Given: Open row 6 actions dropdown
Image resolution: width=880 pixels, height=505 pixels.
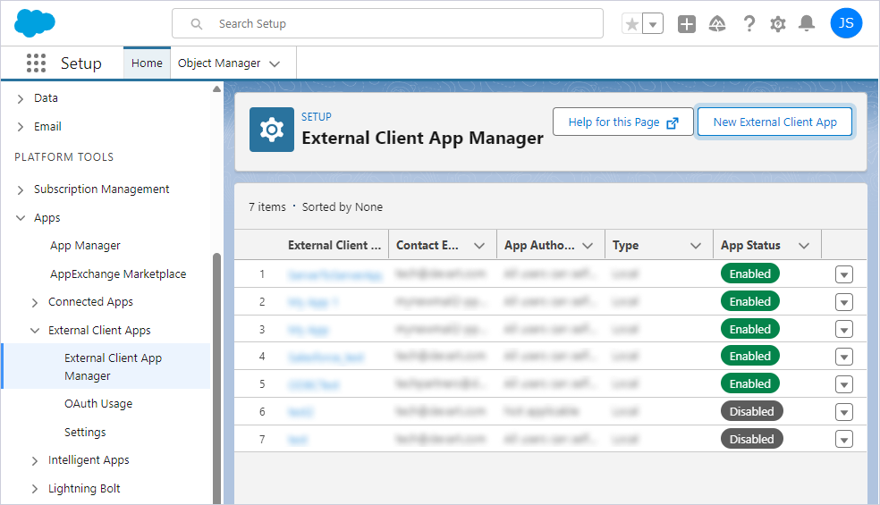Looking at the screenshot, I should [844, 412].
